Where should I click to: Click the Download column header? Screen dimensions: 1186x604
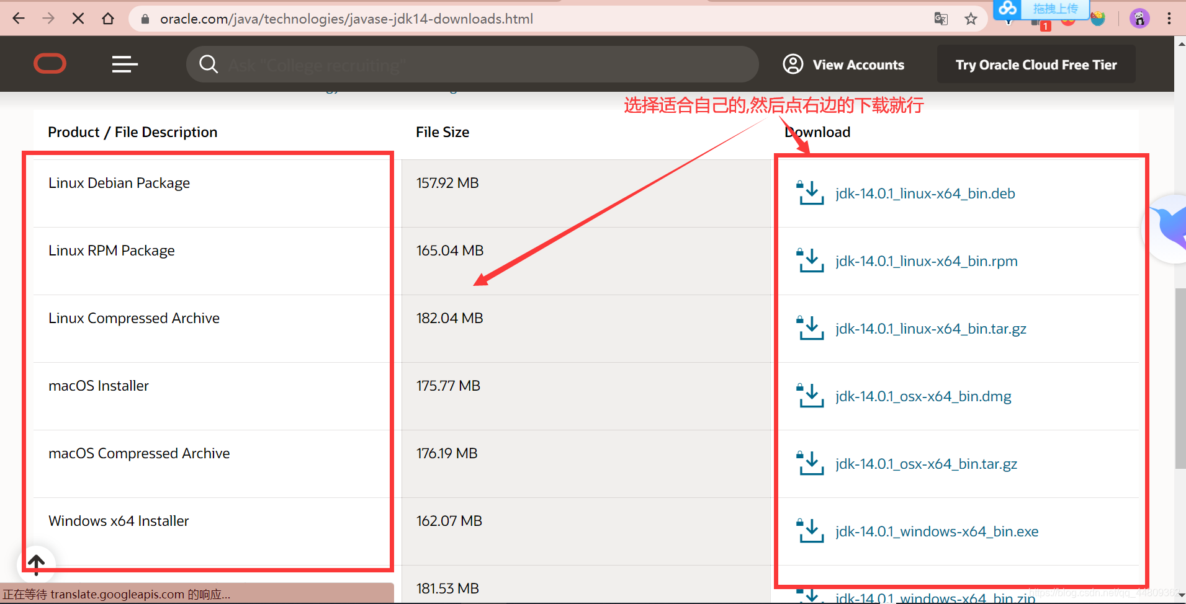[817, 132]
